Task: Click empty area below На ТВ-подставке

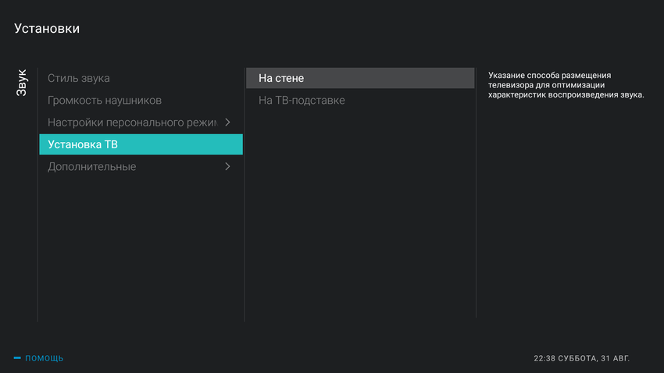Action: pos(359,218)
